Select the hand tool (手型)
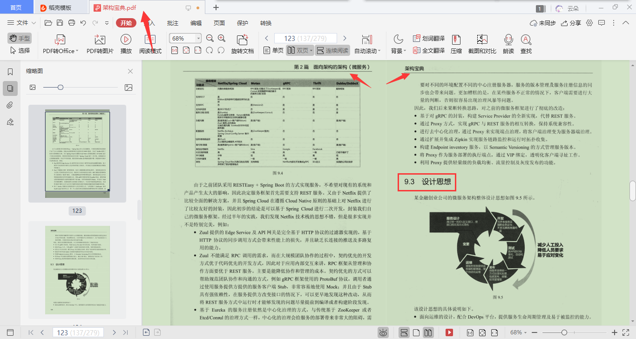636x339 pixels. click(x=19, y=38)
